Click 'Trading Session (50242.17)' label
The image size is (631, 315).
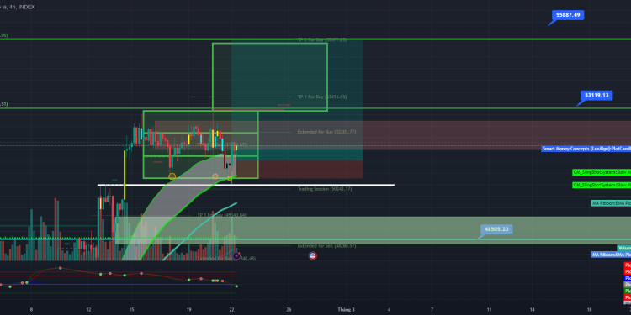tap(325, 189)
